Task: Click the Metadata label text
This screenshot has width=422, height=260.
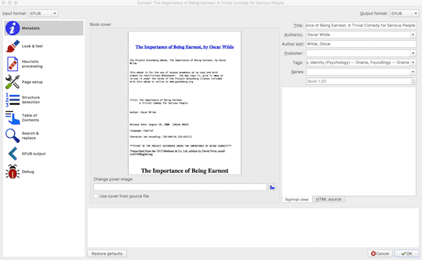Action: (31, 28)
